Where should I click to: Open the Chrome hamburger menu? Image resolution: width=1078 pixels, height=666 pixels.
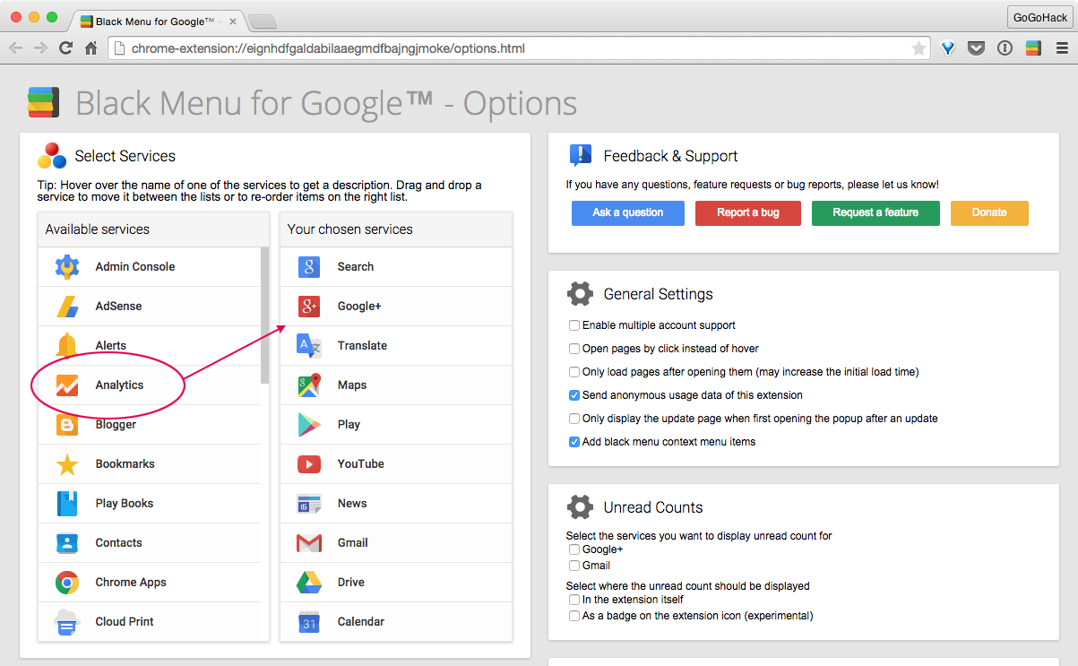1061,48
